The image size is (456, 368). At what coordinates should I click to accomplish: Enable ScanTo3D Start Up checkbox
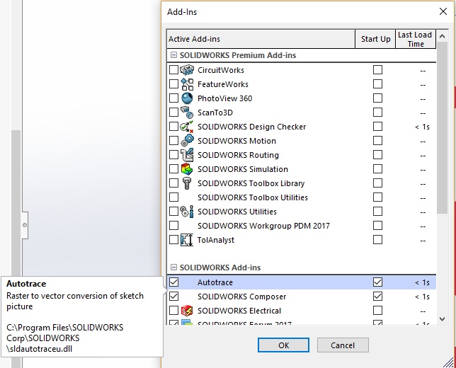pos(377,113)
